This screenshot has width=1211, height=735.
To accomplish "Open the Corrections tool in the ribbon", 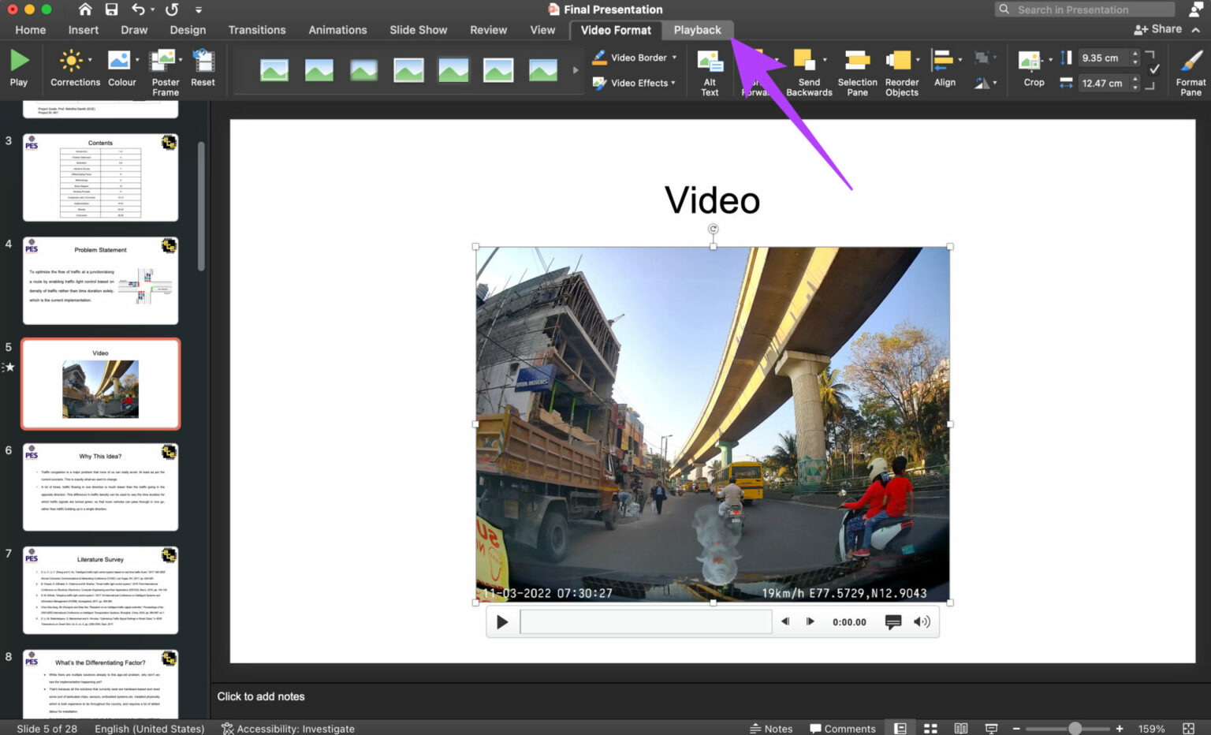I will [x=74, y=69].
